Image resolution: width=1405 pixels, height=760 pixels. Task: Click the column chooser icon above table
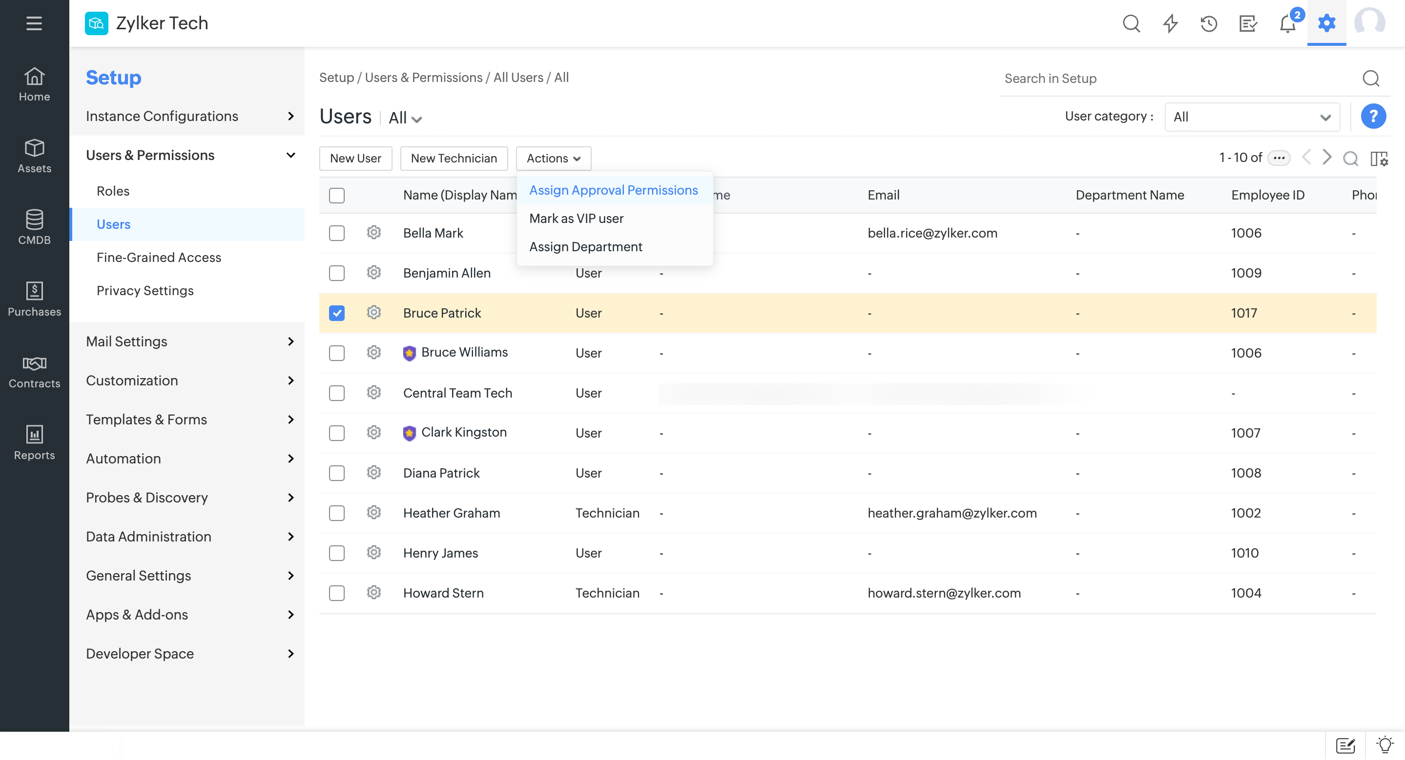pyautogui.click(x=1379, y=159)
